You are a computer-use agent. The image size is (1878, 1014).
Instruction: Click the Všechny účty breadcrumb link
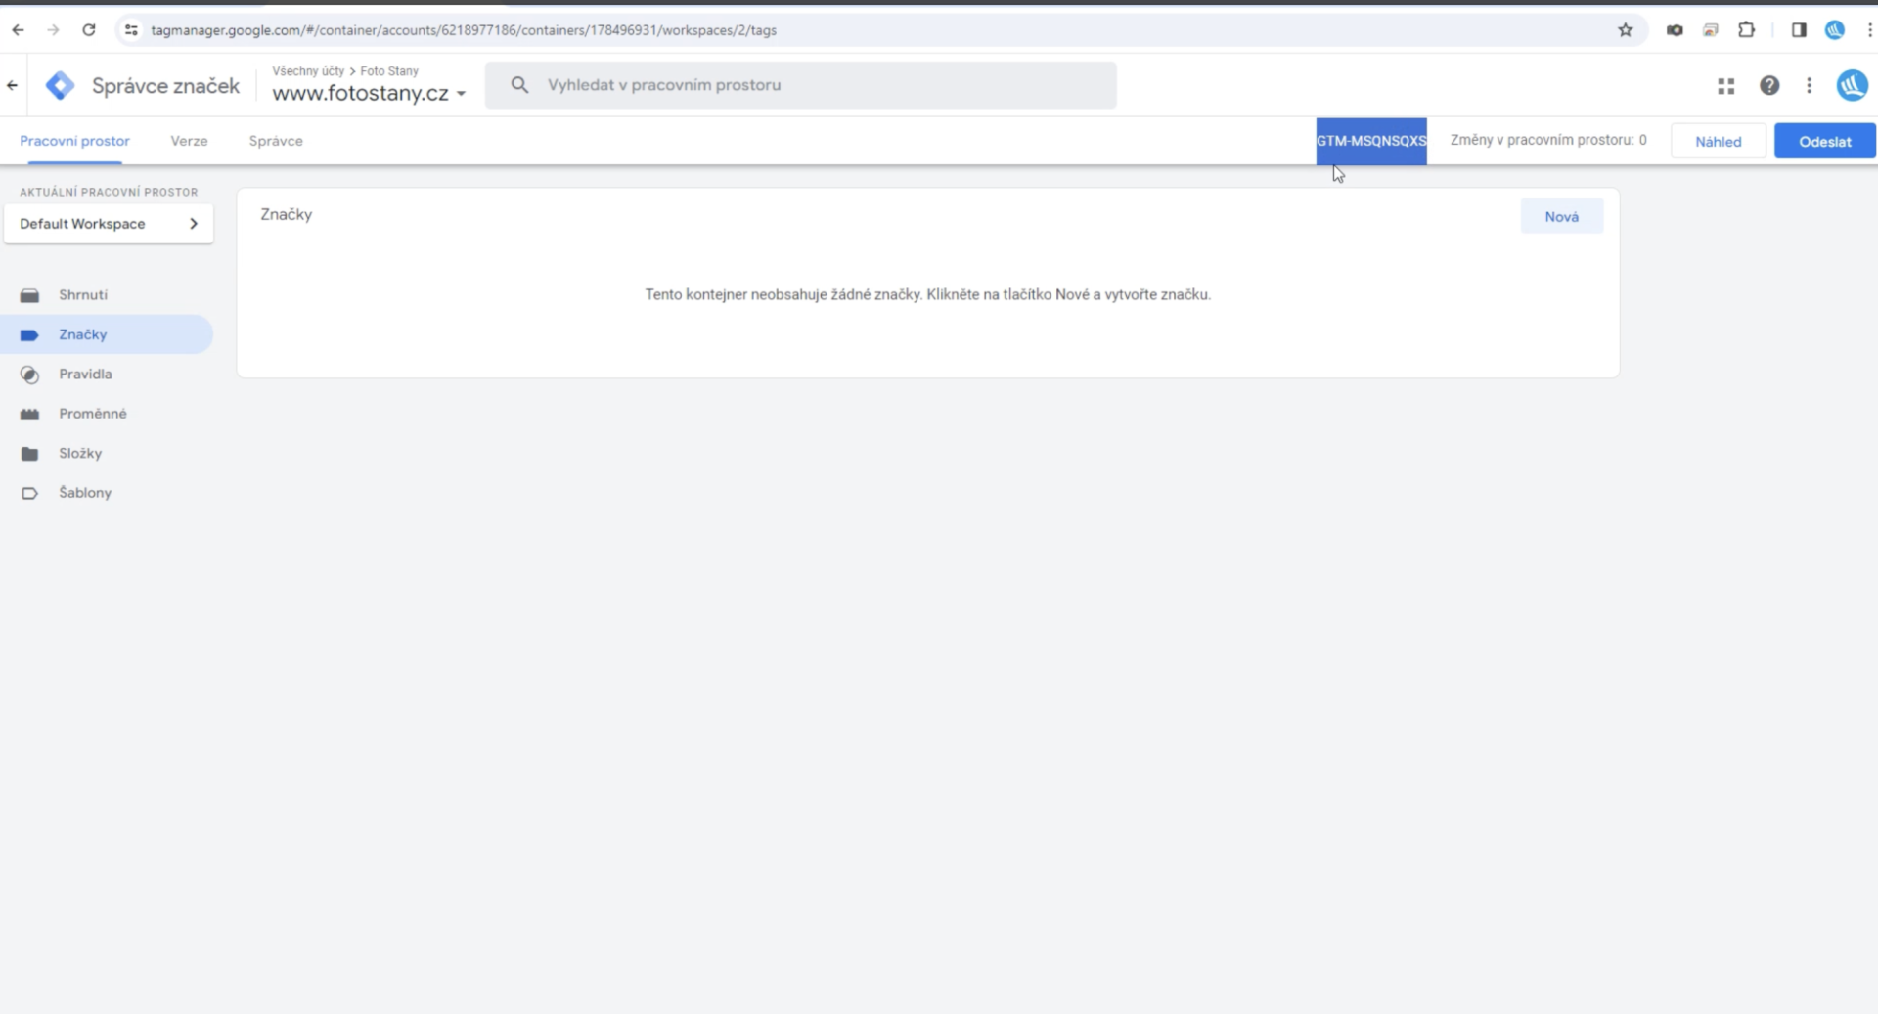tap(308, 71)
